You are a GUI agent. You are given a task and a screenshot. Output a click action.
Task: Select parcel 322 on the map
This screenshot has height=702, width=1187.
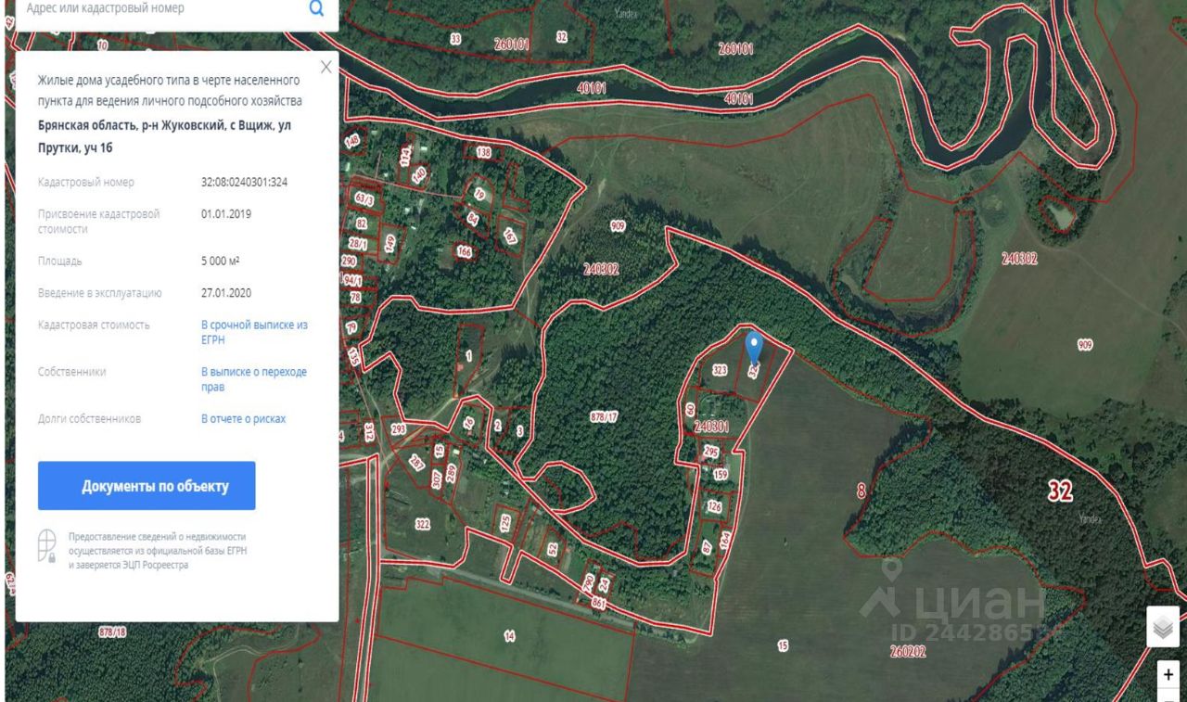pyautogui.click(x=423, y=524)
